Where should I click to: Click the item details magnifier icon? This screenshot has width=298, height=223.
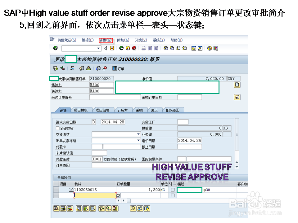(56, 208)
